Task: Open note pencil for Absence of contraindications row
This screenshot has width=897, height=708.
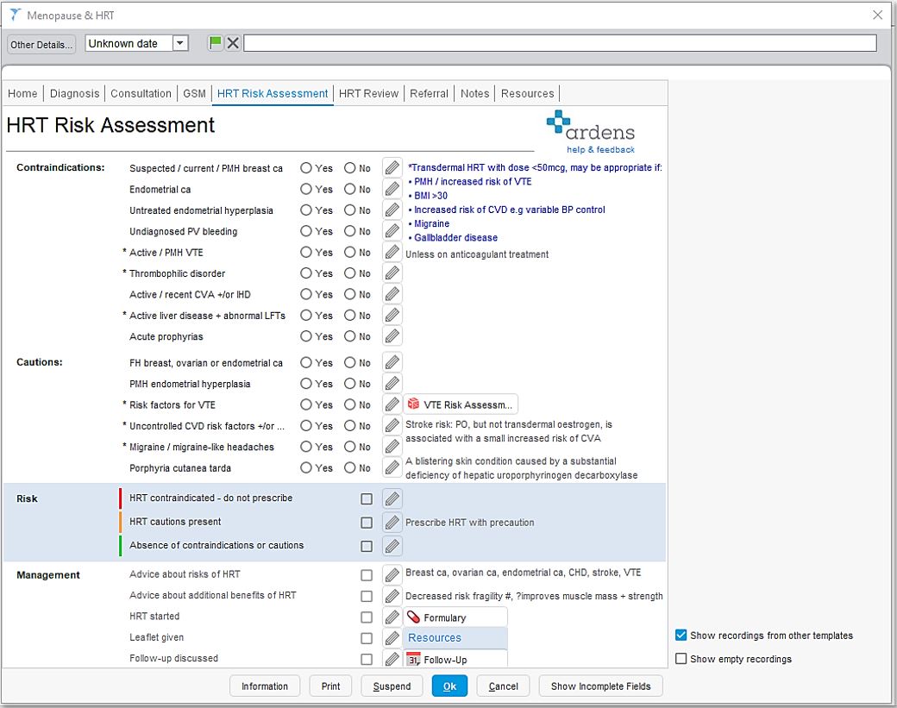Action: 392,546
